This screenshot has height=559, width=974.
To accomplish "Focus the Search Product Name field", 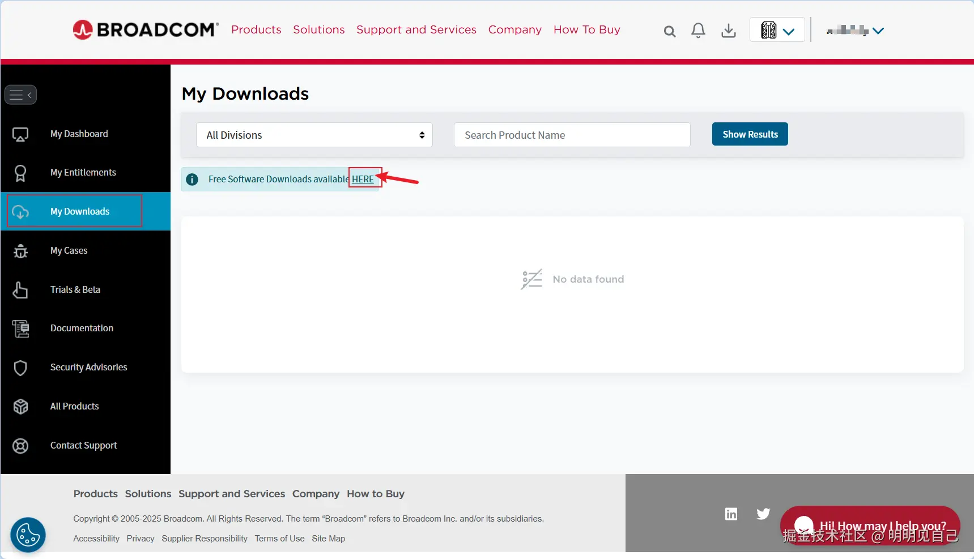I will click(572, 135).
